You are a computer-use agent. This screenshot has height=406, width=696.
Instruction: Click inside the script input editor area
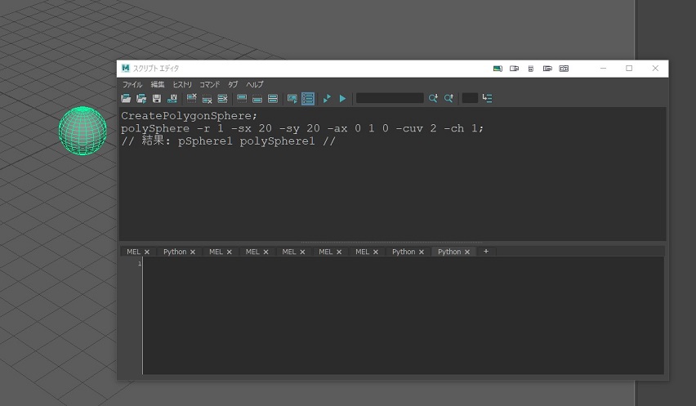click(x=403, y=315)
